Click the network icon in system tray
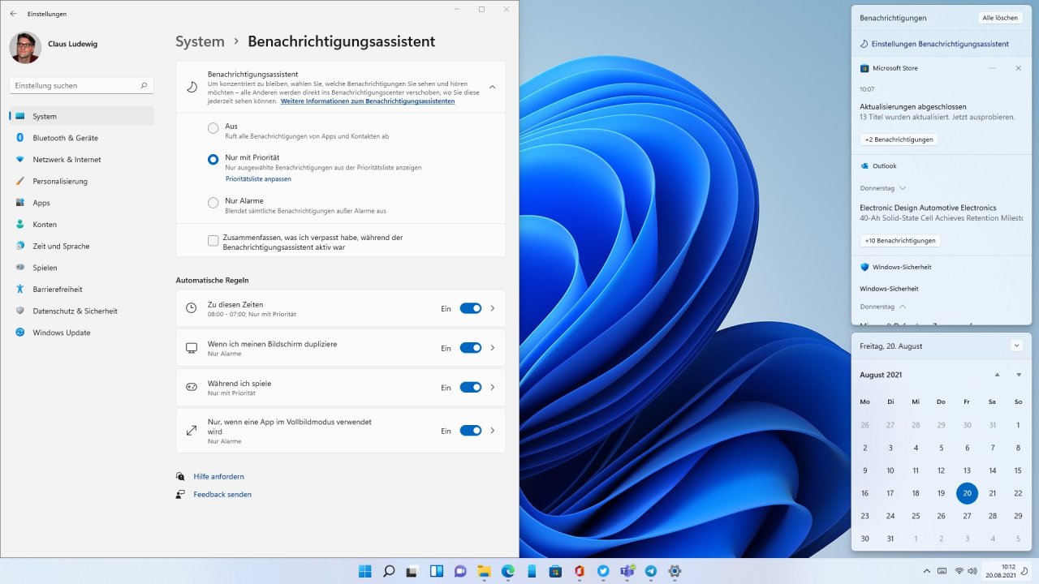The width and height of the screenshot is (1039, 584). tap(959, 571)
